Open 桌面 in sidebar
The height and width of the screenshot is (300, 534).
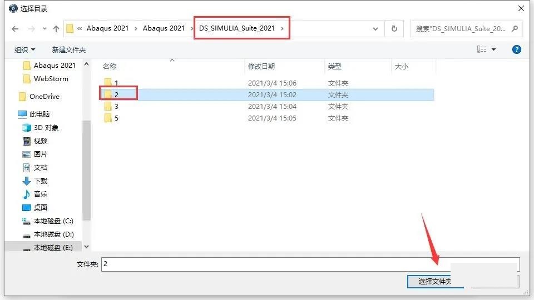tap(35, 207)
